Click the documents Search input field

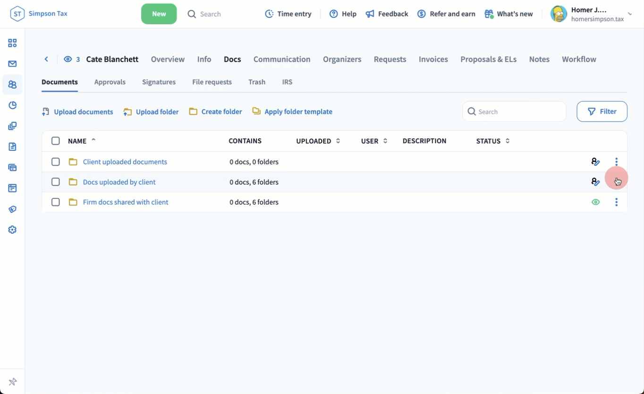pyautogui.click(x=519, y=112)
